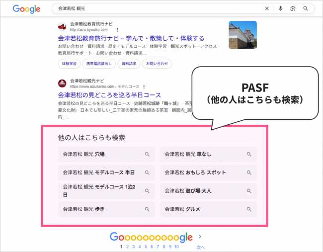This screenshot has height=252, width=323.
Task: Click magnifier icon in 車なし suggestion
Action: tap(249, 155)
